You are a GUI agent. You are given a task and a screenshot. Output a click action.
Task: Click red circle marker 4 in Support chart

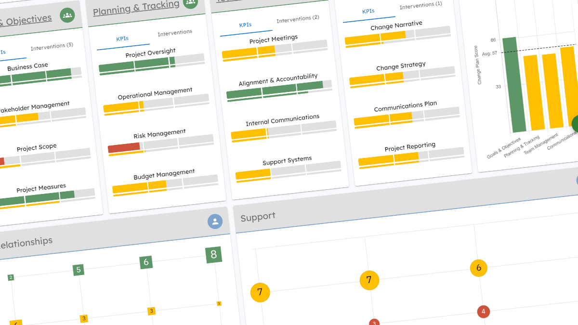(483, 311)
